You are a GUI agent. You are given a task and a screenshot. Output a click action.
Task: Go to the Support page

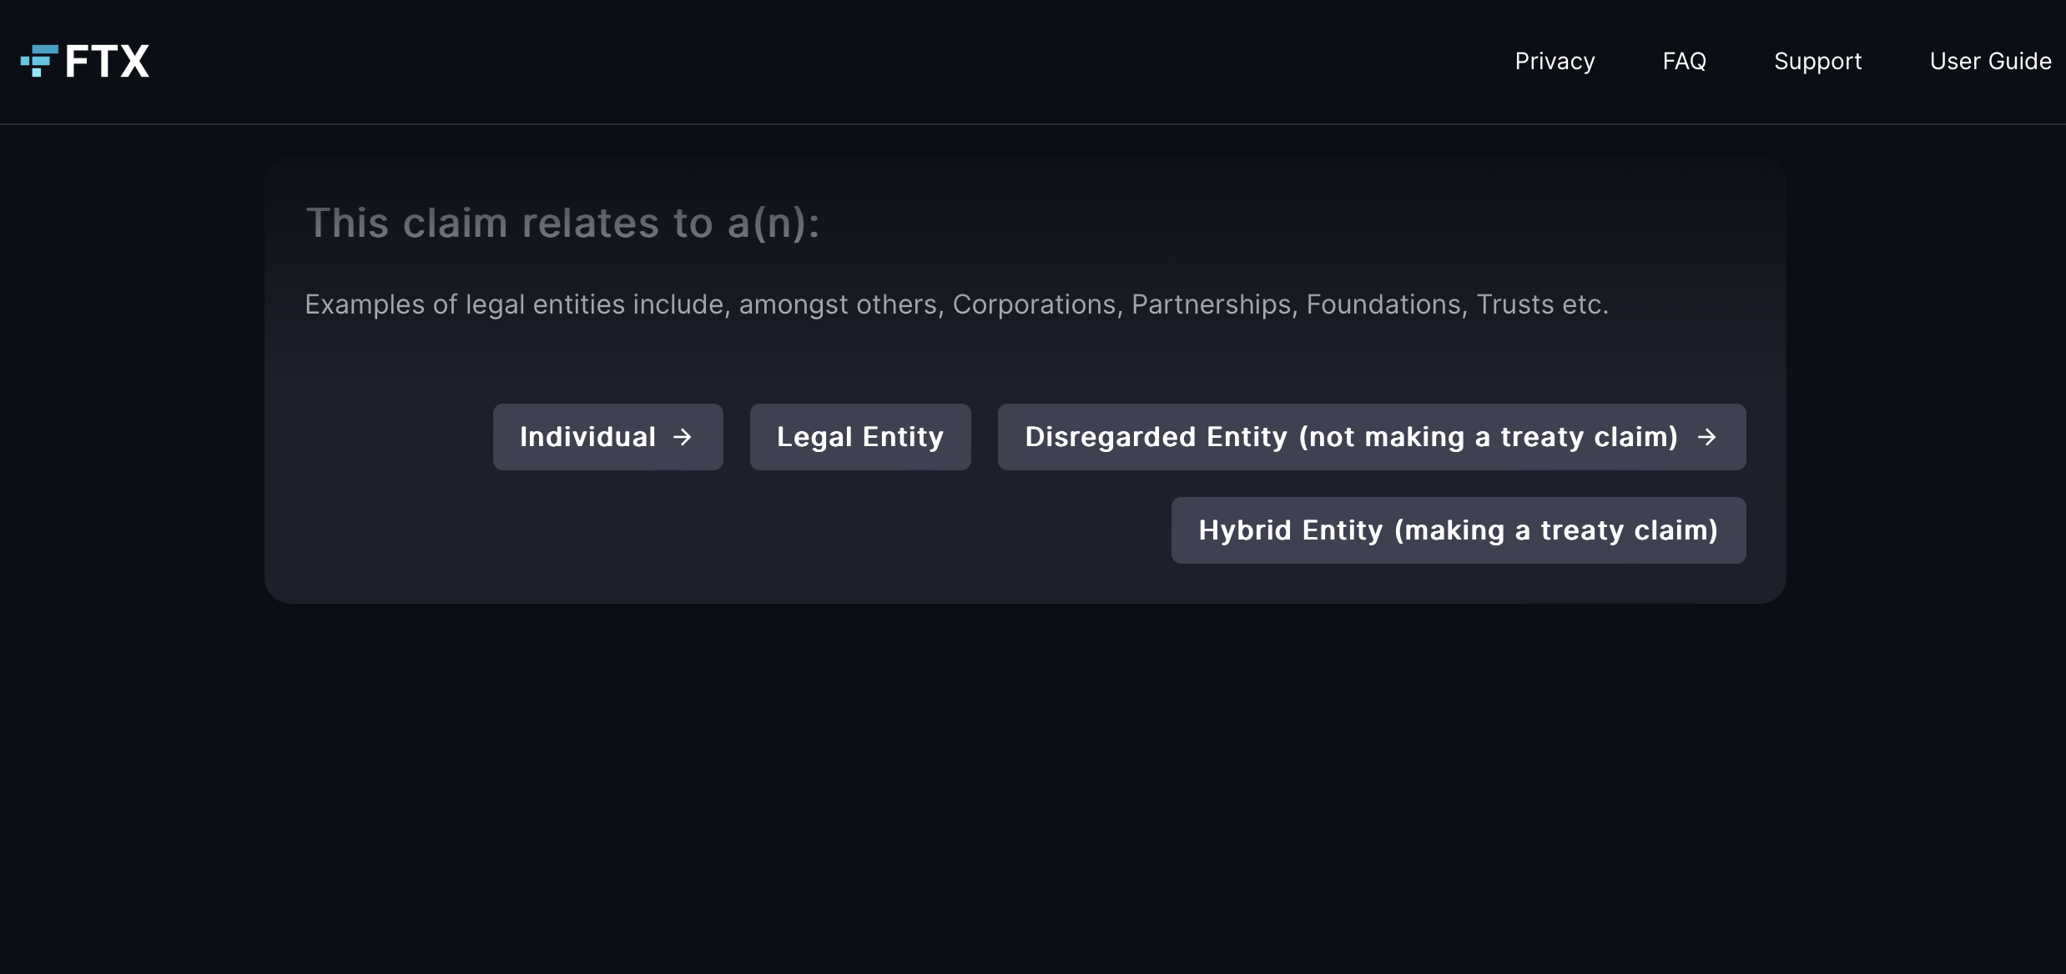pos(1817,61)
